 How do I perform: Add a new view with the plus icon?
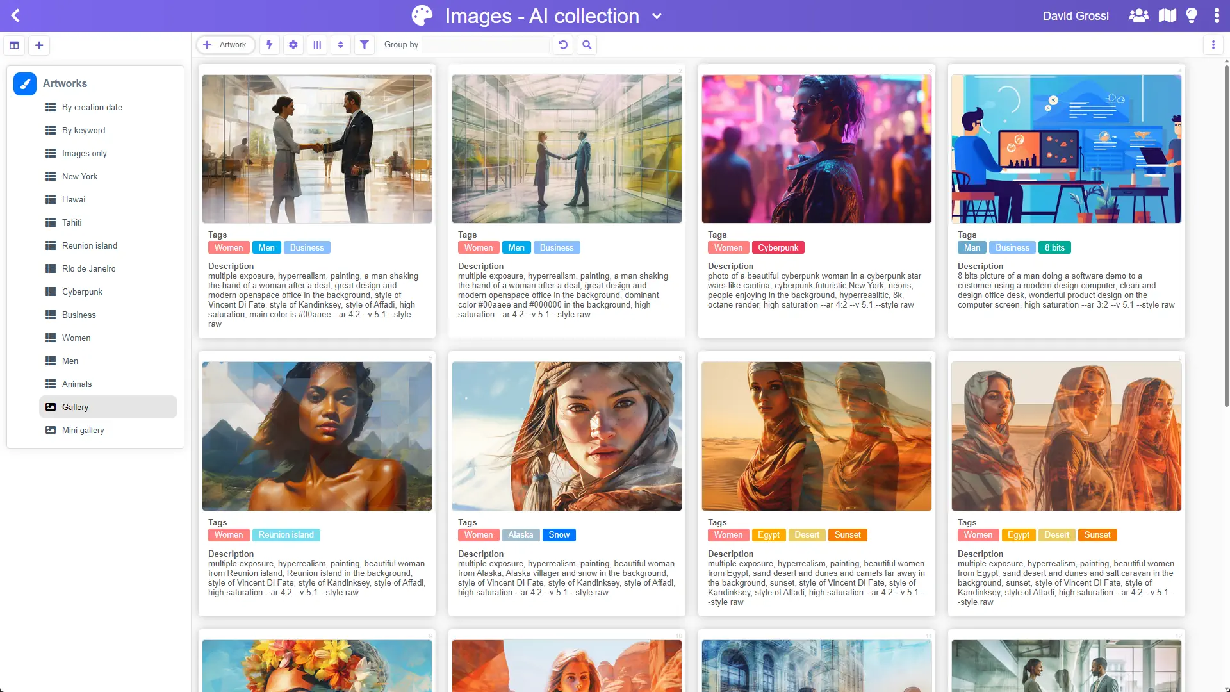click(x=39, y=45)
